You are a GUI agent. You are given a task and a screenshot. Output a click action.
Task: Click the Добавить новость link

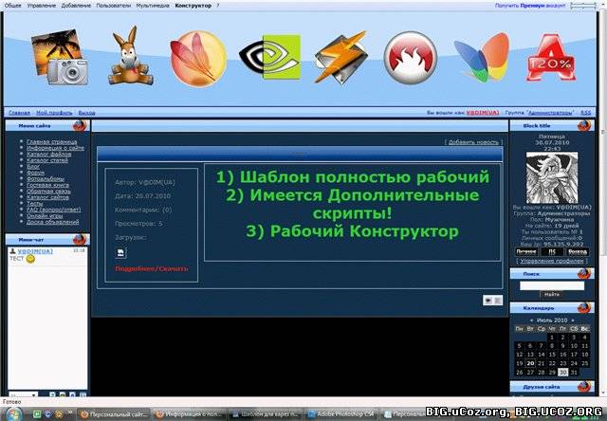473,142
